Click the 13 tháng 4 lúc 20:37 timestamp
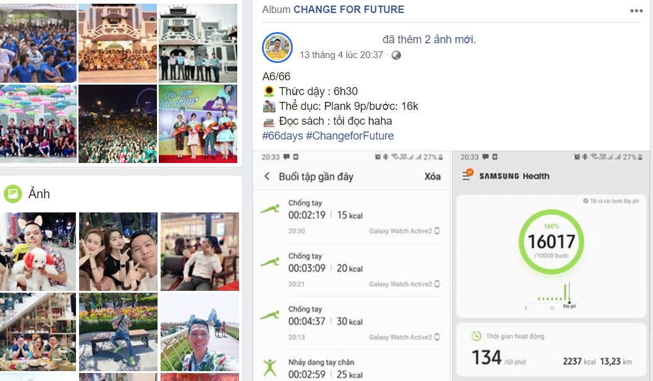Viewport: 653px width, 381px height. (341, 55)
